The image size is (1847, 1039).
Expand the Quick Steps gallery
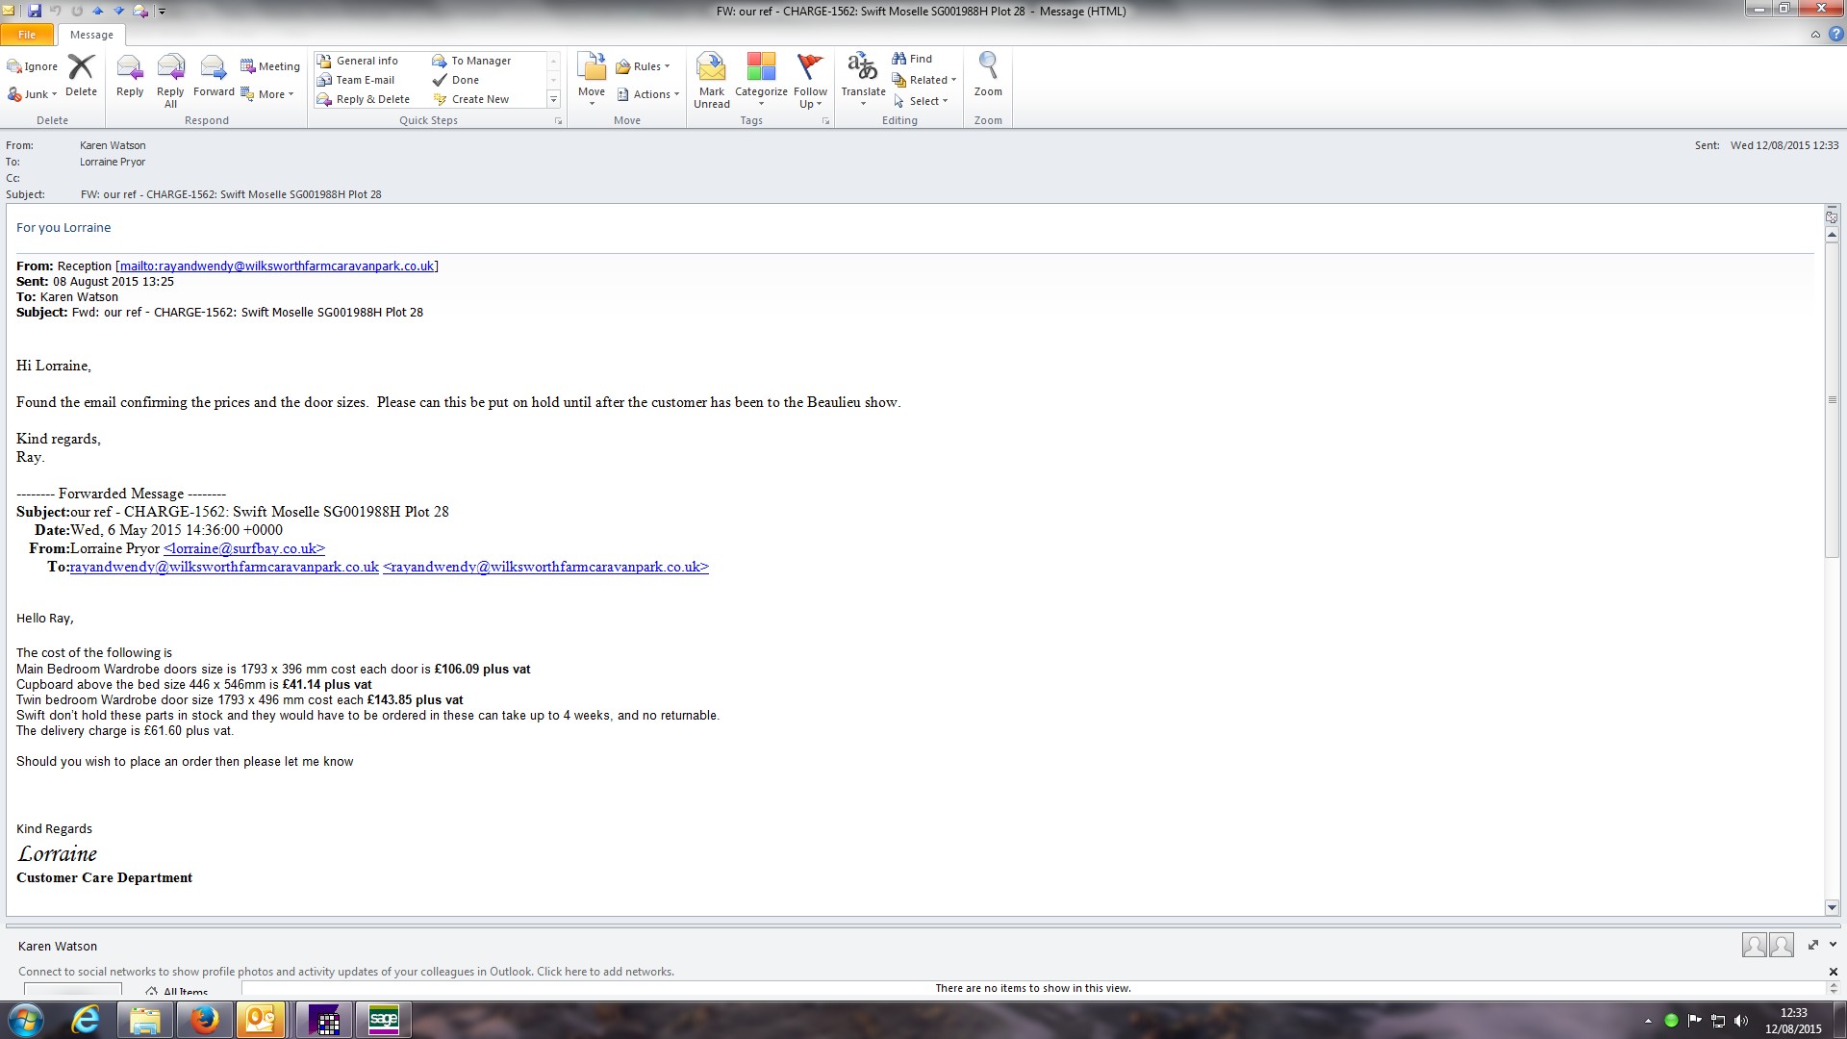(x=553, y=99)
